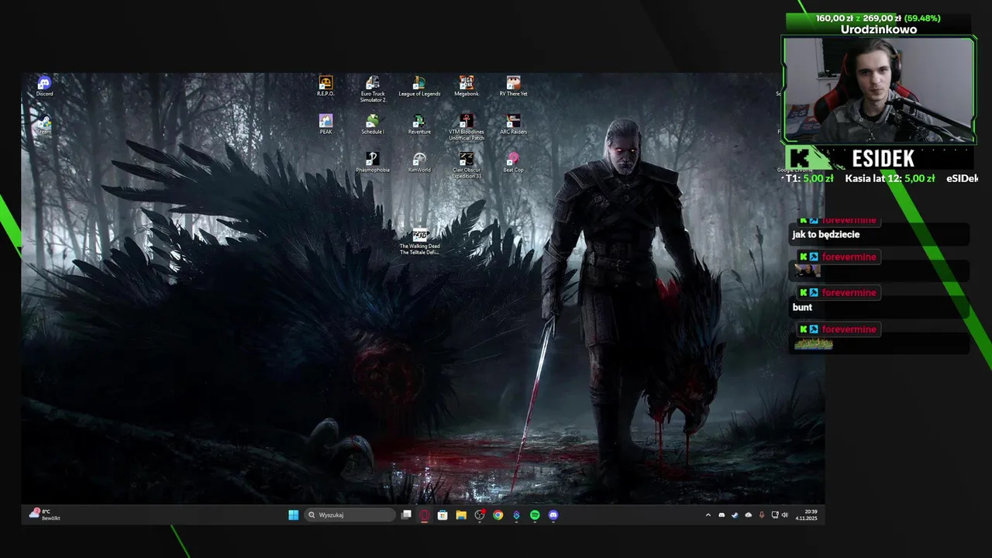Screen dimensions: 992x558
Task: Open the Opera GX taskbar icon
Action: pyautogui.click(x=425, y=515)
